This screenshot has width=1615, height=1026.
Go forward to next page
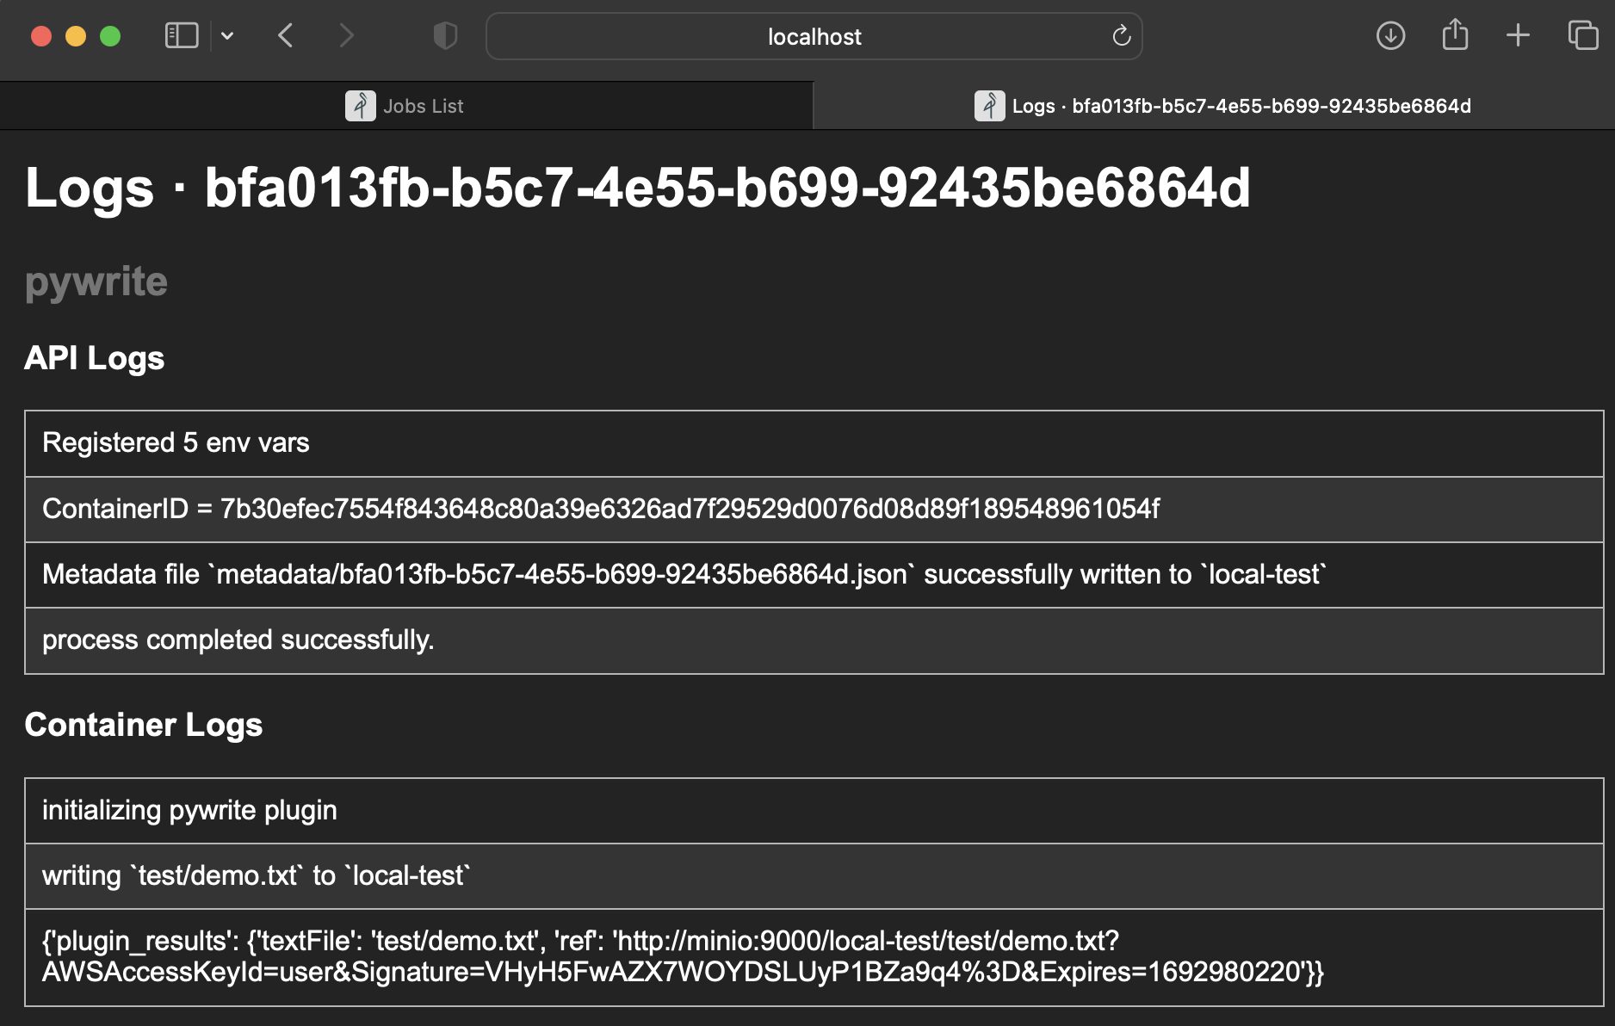click(346, 36)
